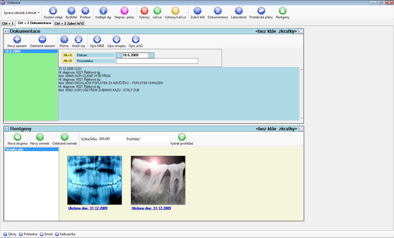Select the 18.6.2009 record entry
Screen dimensions: 394x238
tap(31, 51)
